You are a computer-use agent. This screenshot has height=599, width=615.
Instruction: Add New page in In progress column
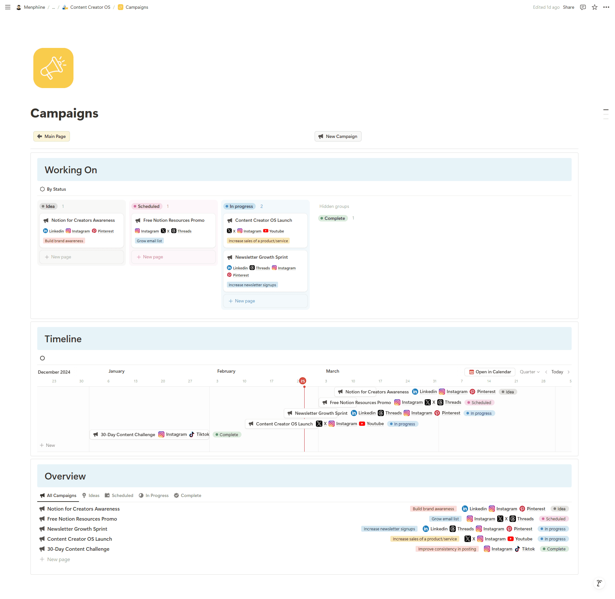click(x=265, y=301)
